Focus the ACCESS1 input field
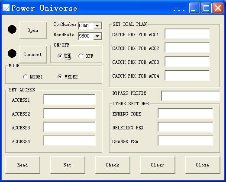This screenshot has height=182, width=226. point(69,99)
